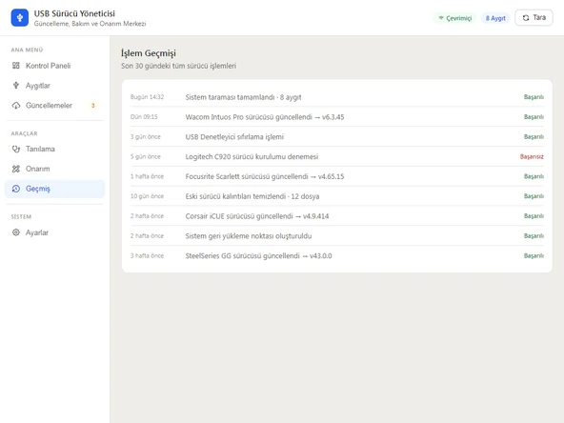Start a scan with the Tara button
This screenshot has height=423, width=564.
[534, 17]
